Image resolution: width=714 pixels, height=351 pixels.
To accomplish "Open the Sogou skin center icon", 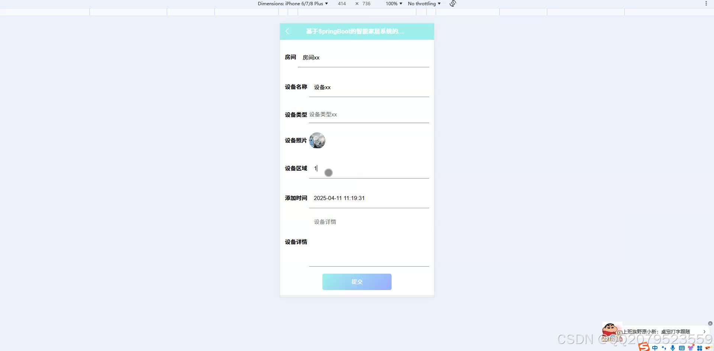I will point(691,348).
